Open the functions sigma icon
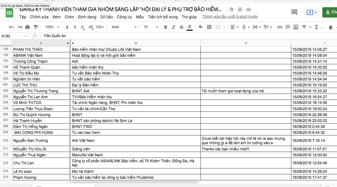This screenshot has width=337, height=187. [317, 27]
